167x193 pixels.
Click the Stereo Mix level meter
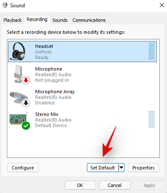pyautogui.click(x=152, y=119)
